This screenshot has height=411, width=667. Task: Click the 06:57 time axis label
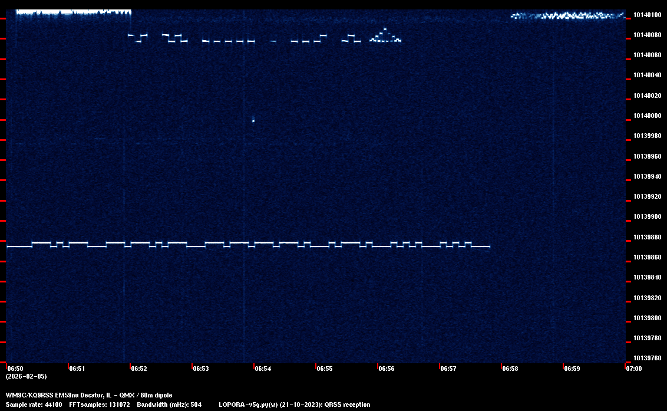click(x=448, y=369)
